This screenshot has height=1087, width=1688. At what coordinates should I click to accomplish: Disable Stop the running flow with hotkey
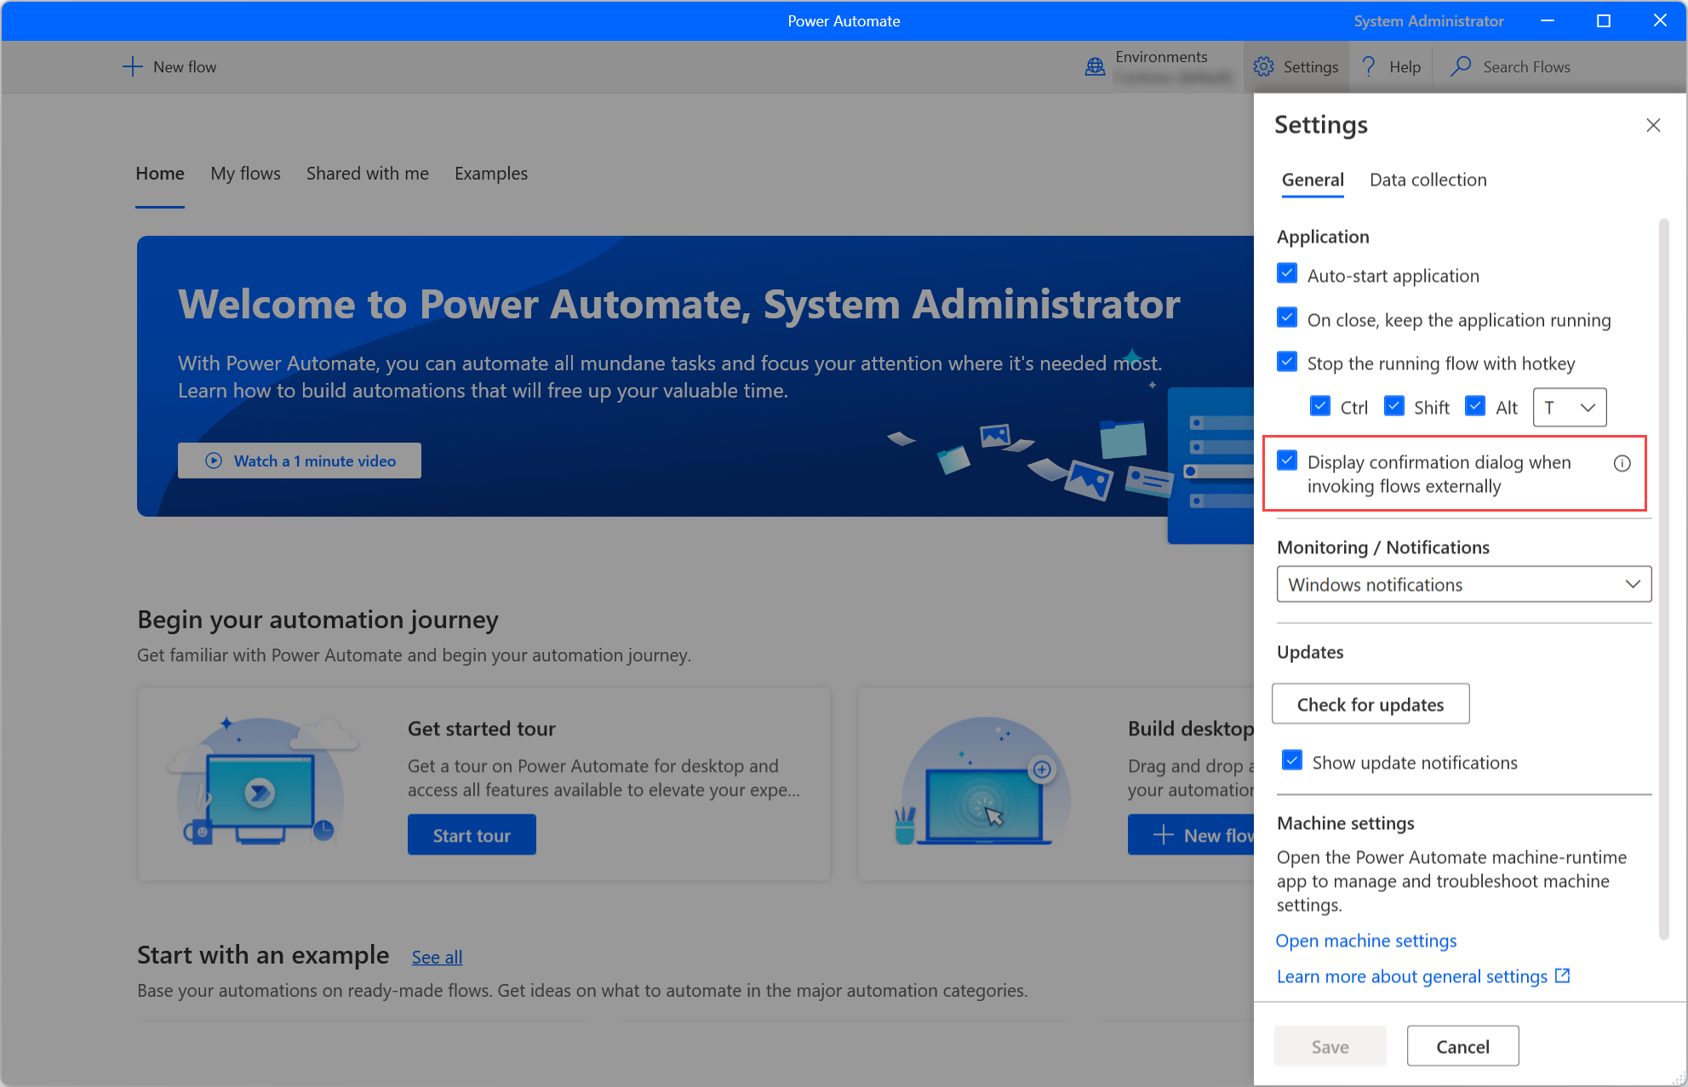pyautogui.click(x=1288, y=364)
